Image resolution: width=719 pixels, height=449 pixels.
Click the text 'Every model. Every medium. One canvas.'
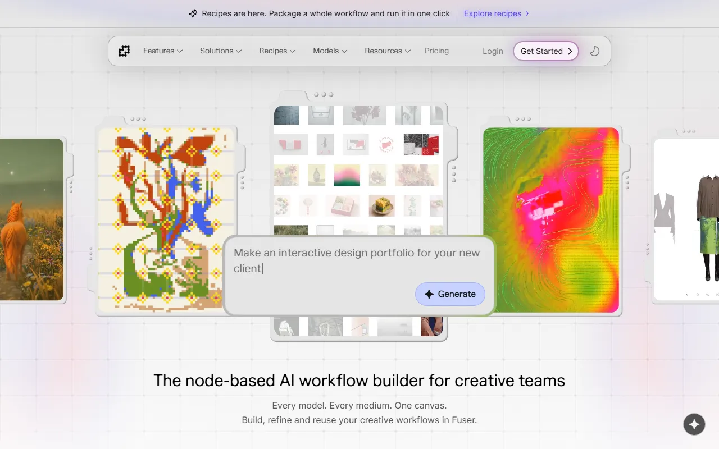pos(359,405)
